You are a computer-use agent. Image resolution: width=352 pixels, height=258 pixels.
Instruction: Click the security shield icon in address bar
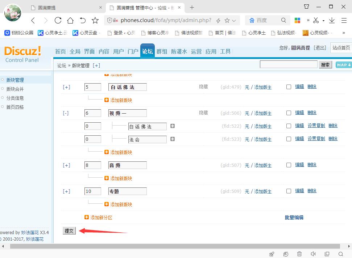click(109, 20)
